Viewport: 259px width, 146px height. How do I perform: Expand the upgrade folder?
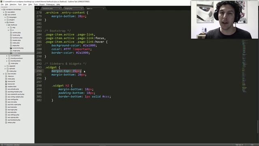coord(5,66)
